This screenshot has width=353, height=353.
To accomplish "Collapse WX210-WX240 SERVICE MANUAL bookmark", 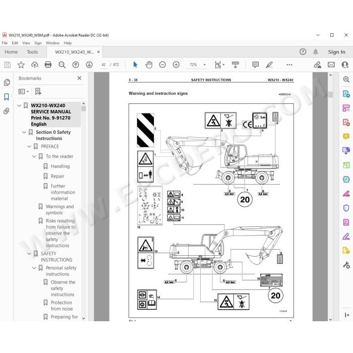I will (x=19, y=105).
